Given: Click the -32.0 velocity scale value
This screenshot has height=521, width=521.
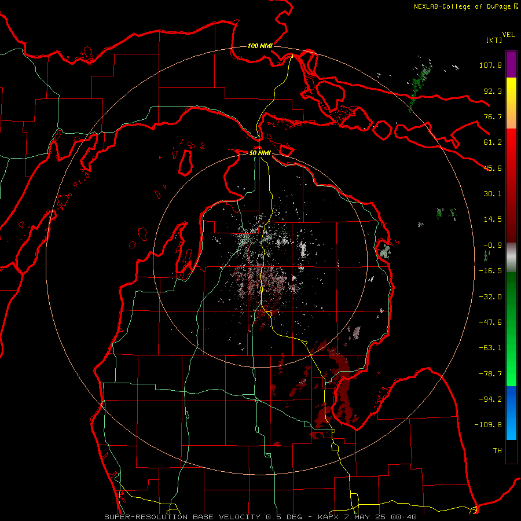Looking at the screenshot, I should click(490, 297).
